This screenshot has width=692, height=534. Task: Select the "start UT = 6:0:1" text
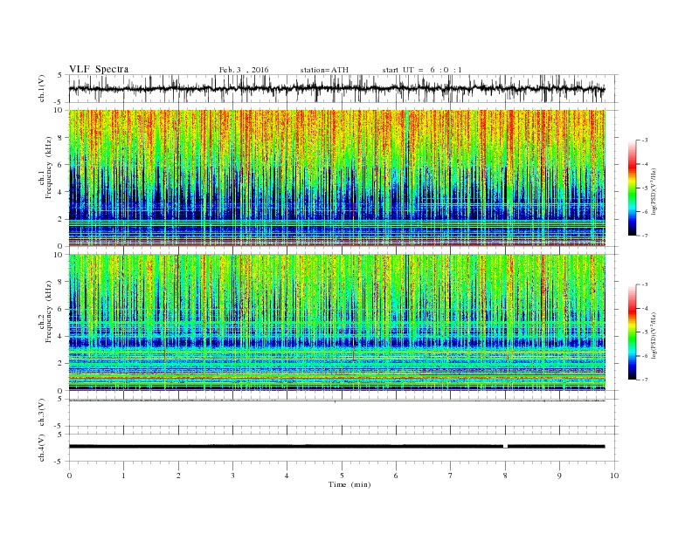pyautogui.click(x=422, y=70)
